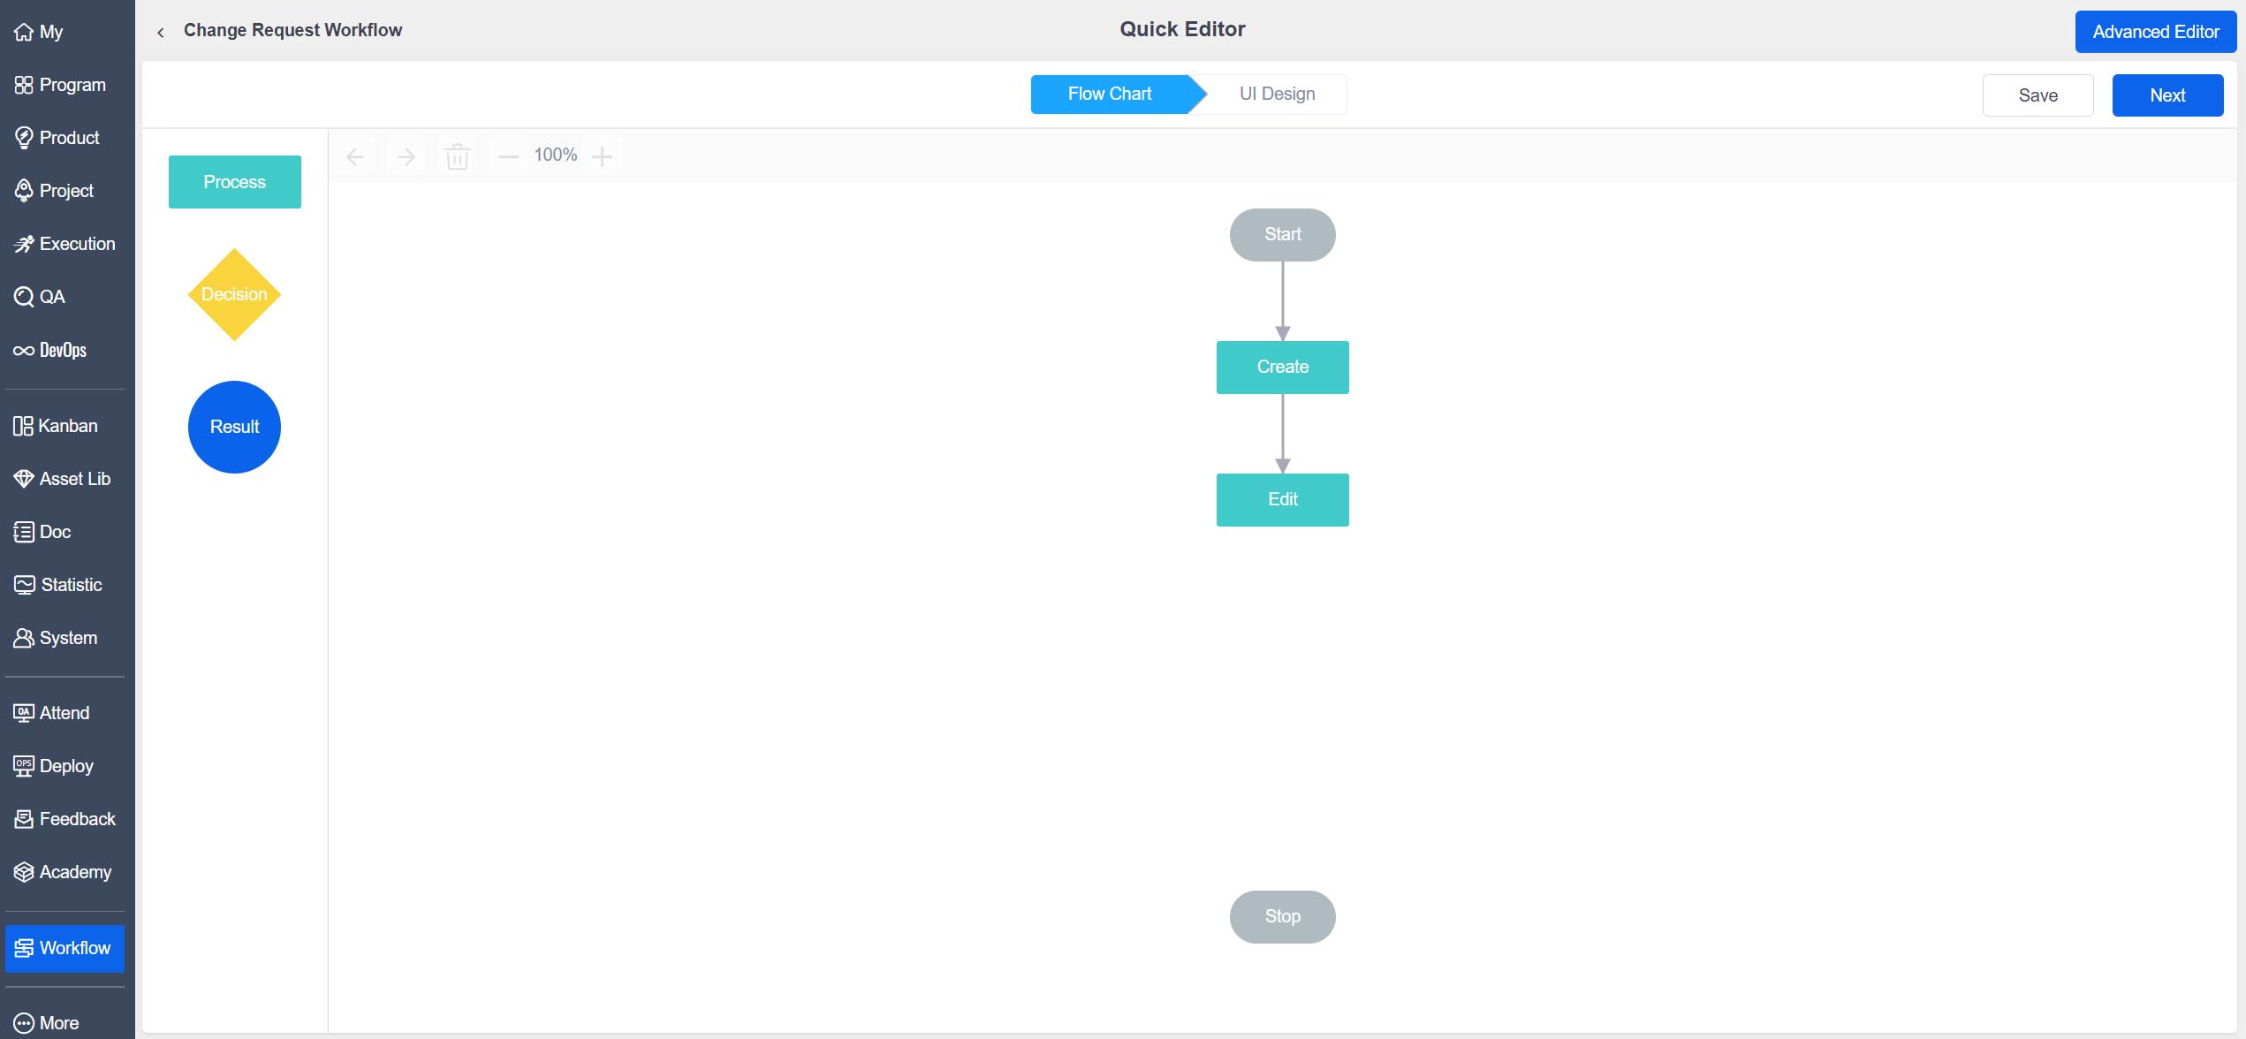Select the blue Result circle shape

click(234, 427)
